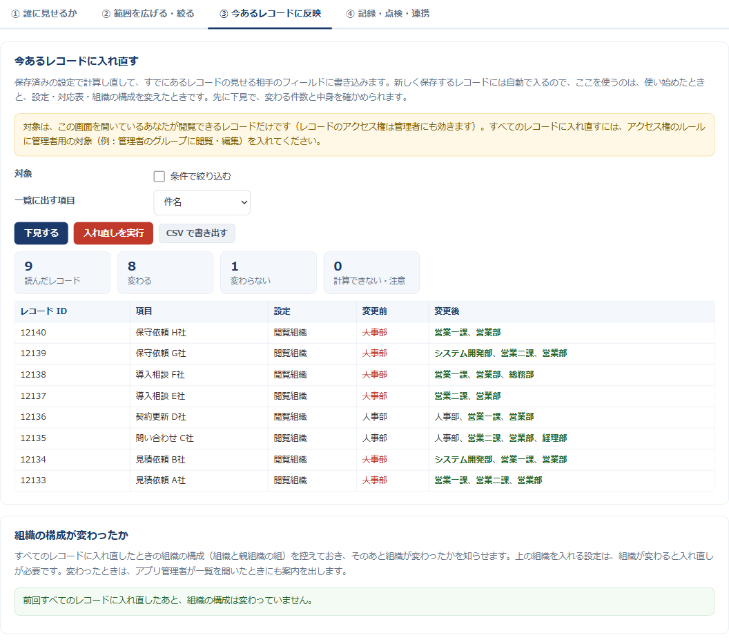Click the red 入れ直しを実行 button

[x=113, y=233]
